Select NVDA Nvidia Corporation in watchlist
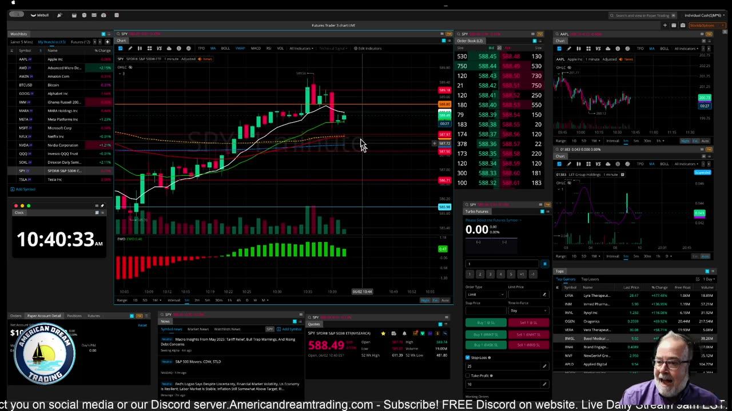 [61, 145]
